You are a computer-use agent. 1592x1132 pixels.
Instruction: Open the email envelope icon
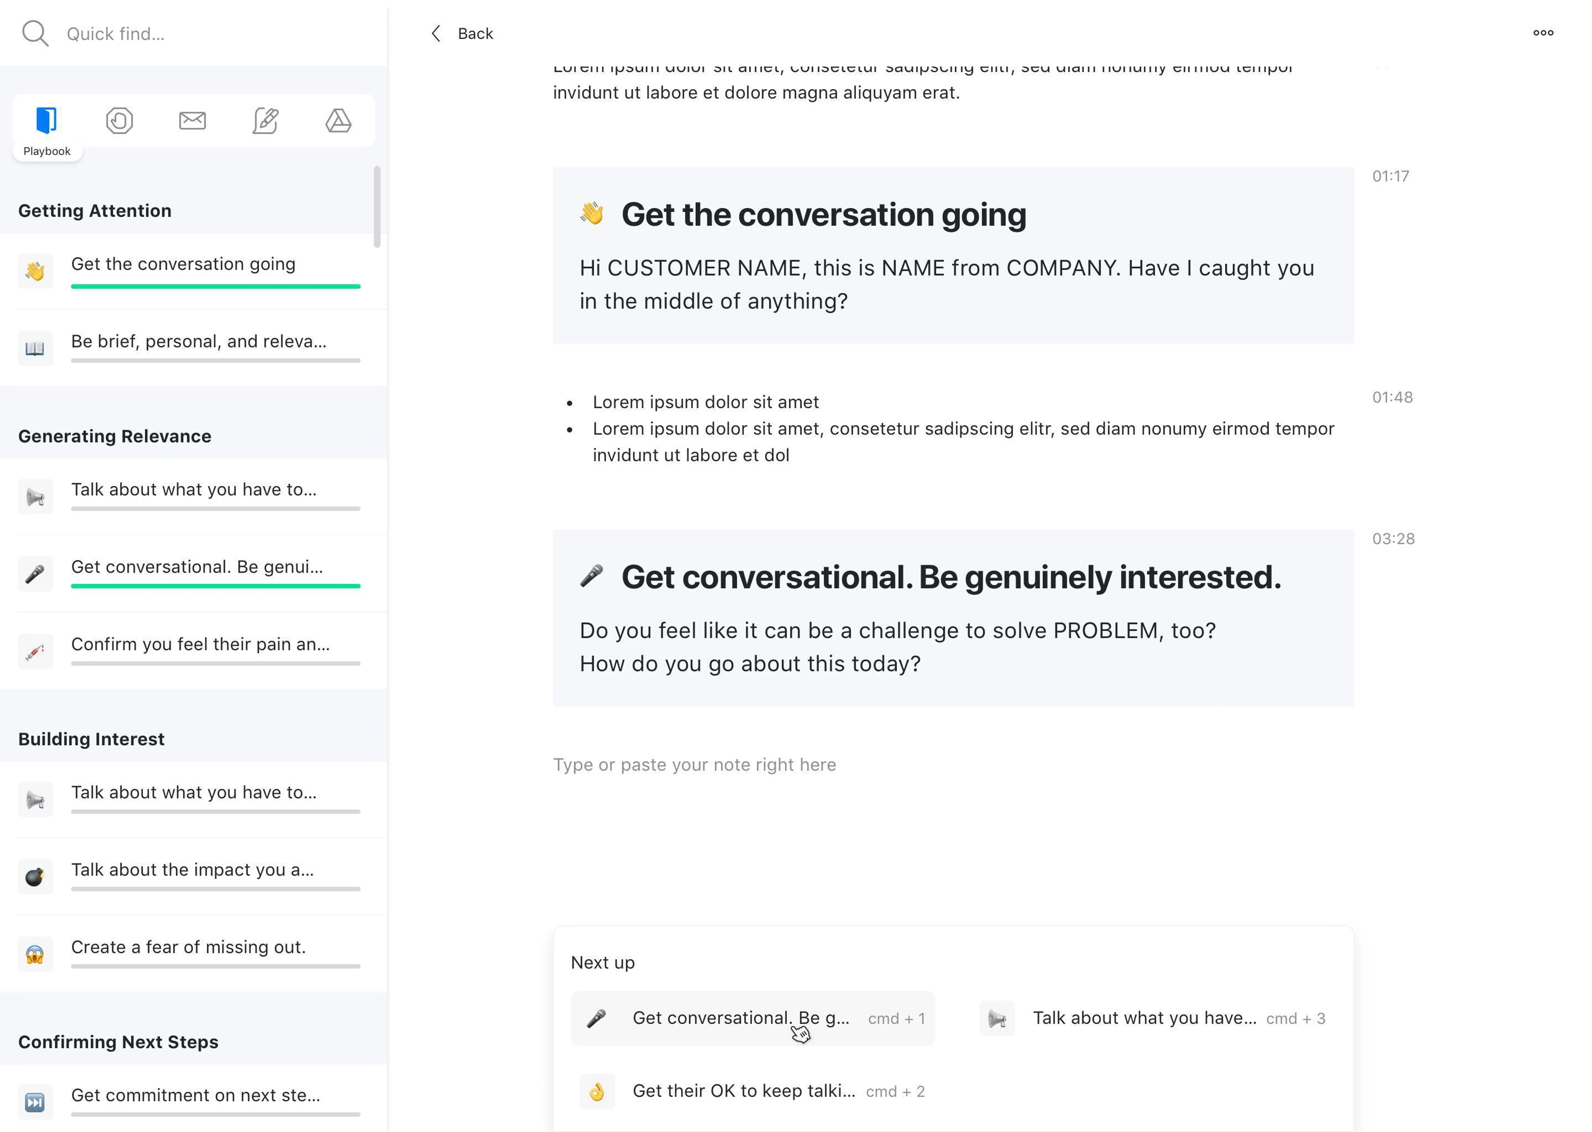192,121
